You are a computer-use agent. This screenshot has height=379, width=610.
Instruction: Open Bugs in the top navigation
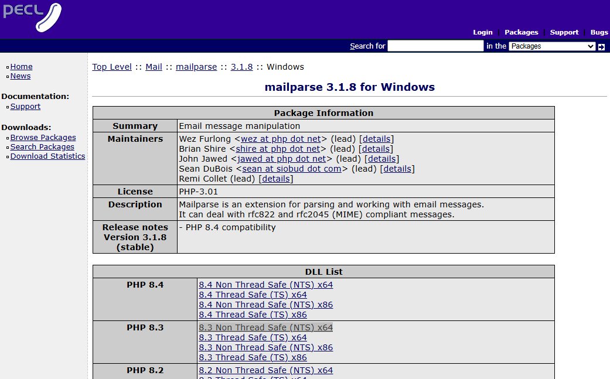point(599,32)
